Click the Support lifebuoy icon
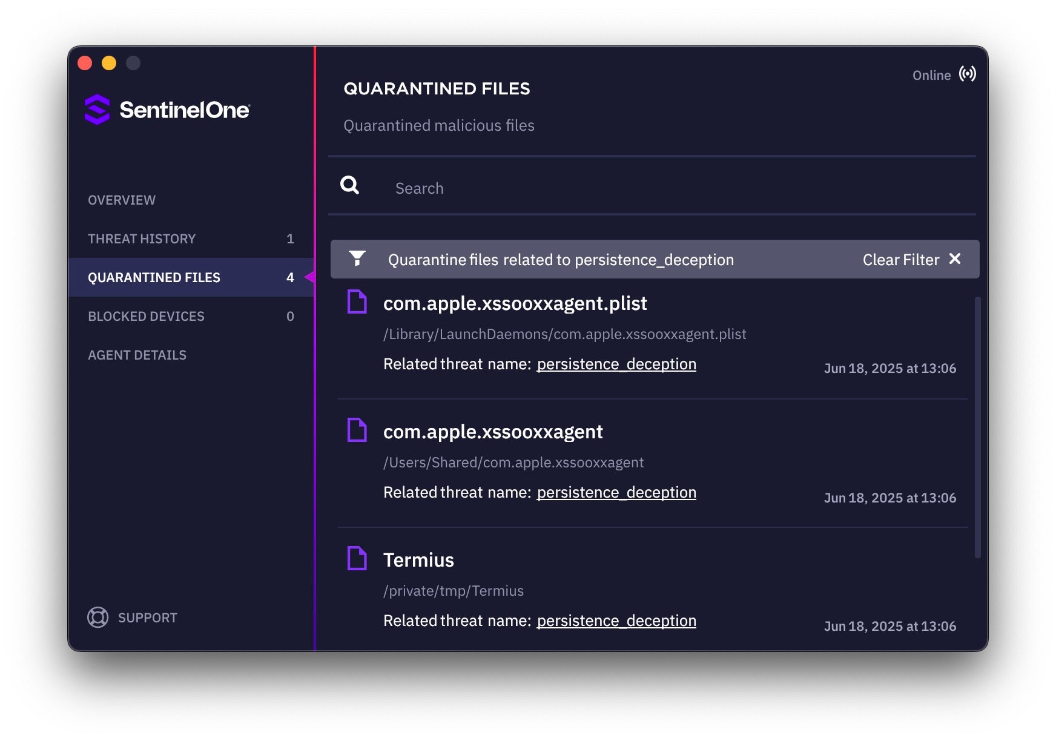Viewport: 1056px width, 741px height. coord(97,617)
